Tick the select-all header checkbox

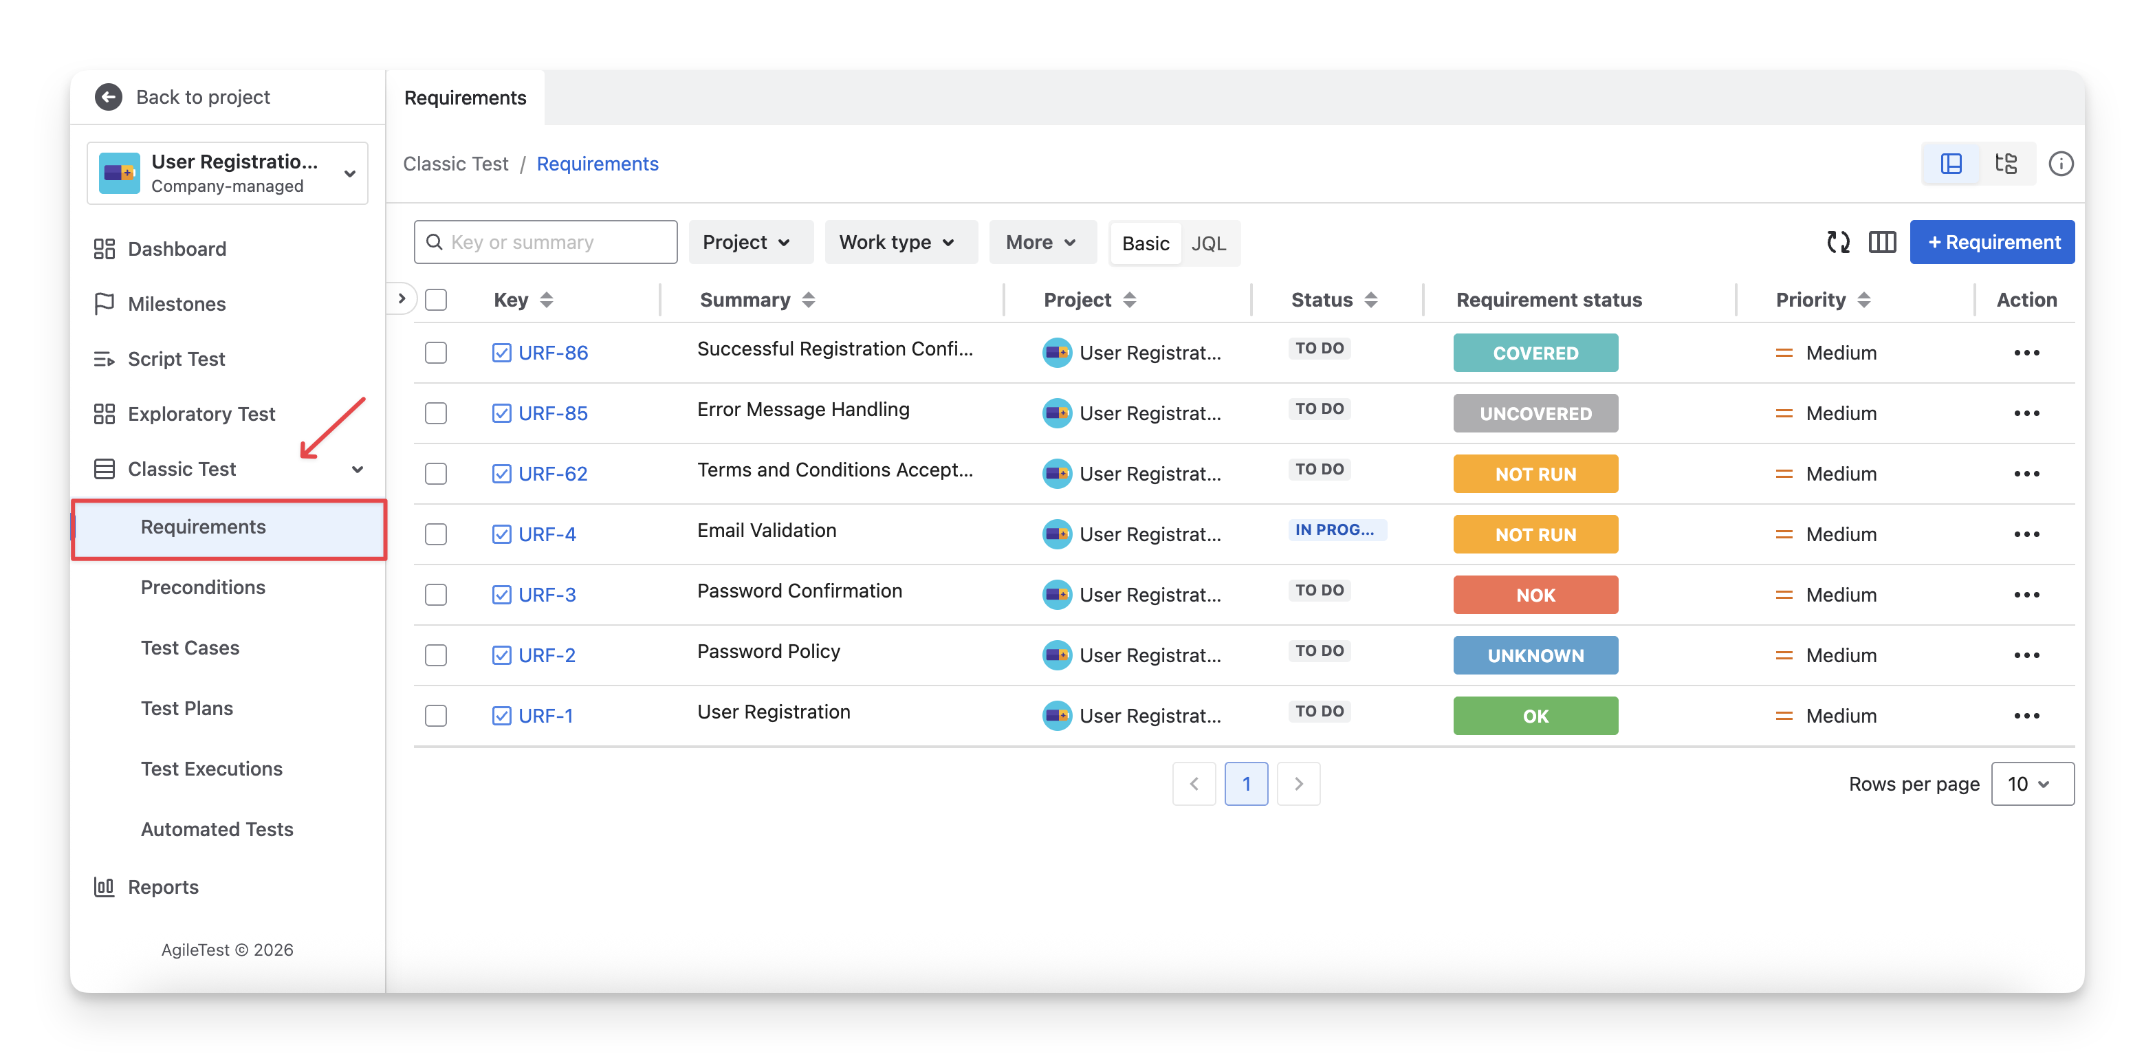(436, 299)
